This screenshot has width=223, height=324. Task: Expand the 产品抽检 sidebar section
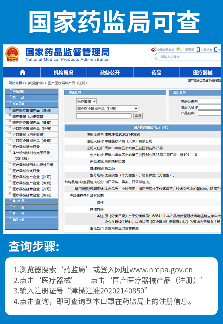[32, 91]
